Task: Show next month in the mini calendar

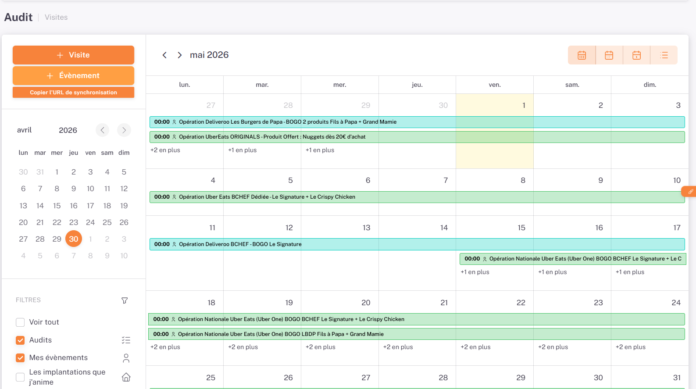Action: pos(124,130)
